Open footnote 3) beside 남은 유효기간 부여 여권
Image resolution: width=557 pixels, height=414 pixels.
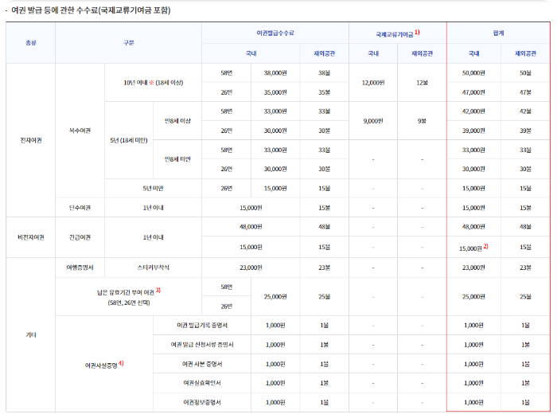pyautogui.click(x=158, y=291)
